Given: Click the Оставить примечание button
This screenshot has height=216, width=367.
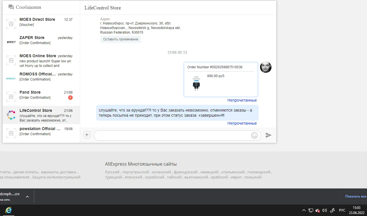Looking at the screenshot, I should (x=121, y=39).
